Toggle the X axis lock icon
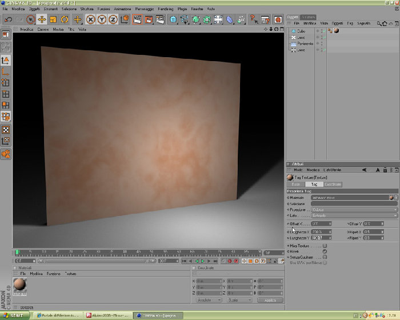This screenshot has width=400, height=320. [90, 19]
